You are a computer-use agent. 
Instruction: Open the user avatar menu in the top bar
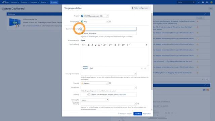click(x=211, y=2)
